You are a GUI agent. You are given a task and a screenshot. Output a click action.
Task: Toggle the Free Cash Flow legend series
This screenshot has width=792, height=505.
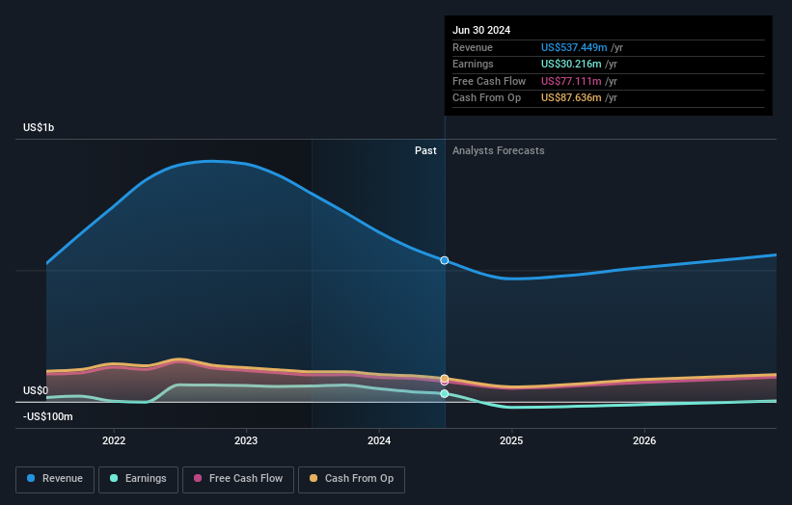[x=238, y=479]
